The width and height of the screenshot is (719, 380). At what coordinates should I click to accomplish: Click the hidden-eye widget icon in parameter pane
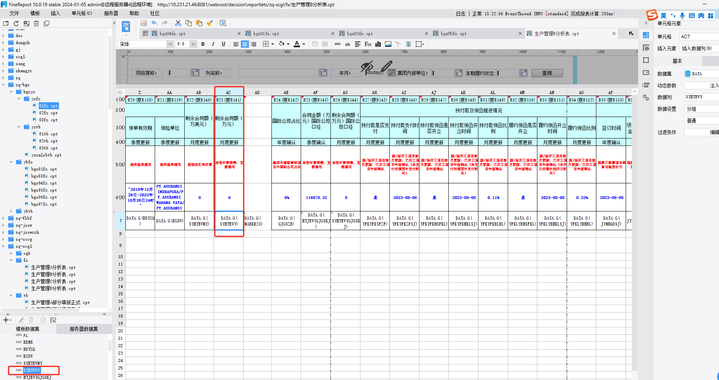point(367,67)
